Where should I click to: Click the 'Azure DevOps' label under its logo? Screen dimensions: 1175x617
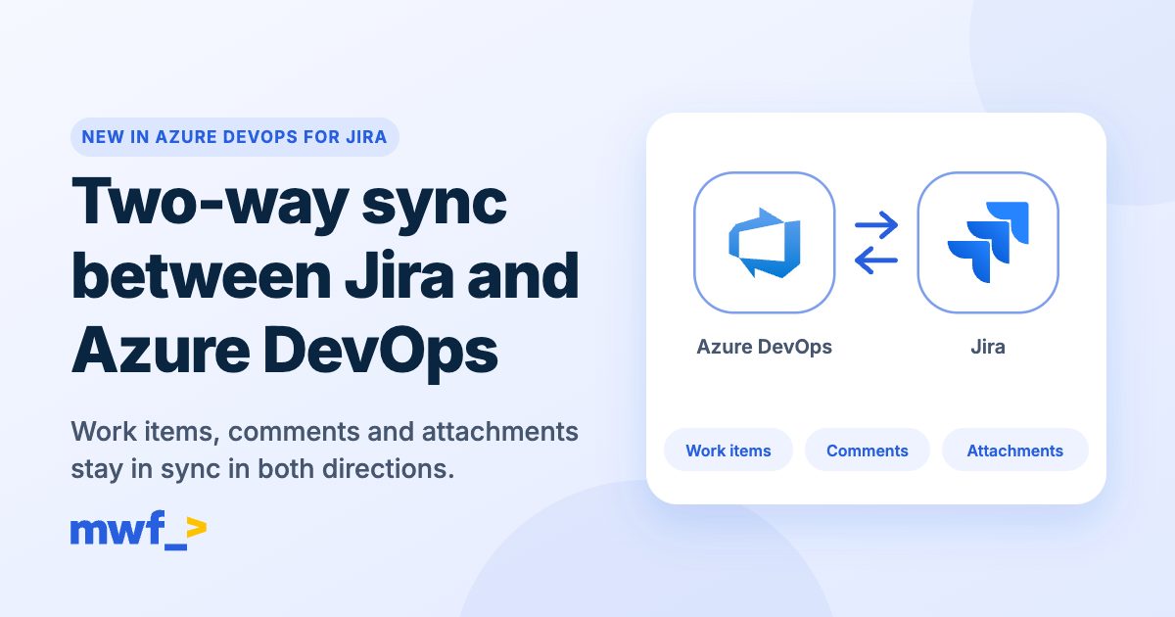pyautogui.click(x=765, y=347)
